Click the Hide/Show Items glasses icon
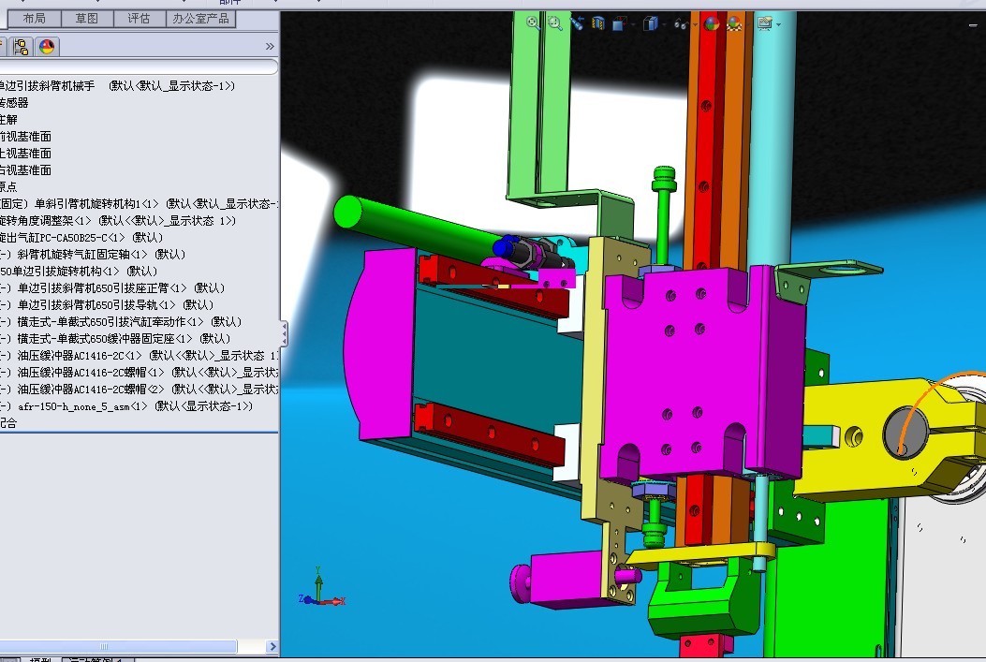This screenshot has height=662, width=986. coord(681,24)
